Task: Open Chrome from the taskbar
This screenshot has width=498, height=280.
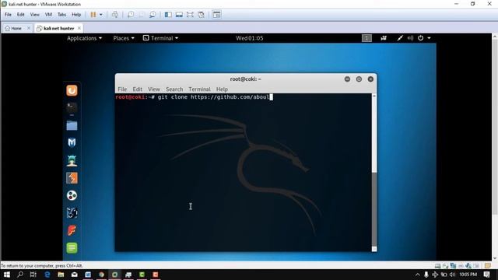Action: tap(101, 275)
